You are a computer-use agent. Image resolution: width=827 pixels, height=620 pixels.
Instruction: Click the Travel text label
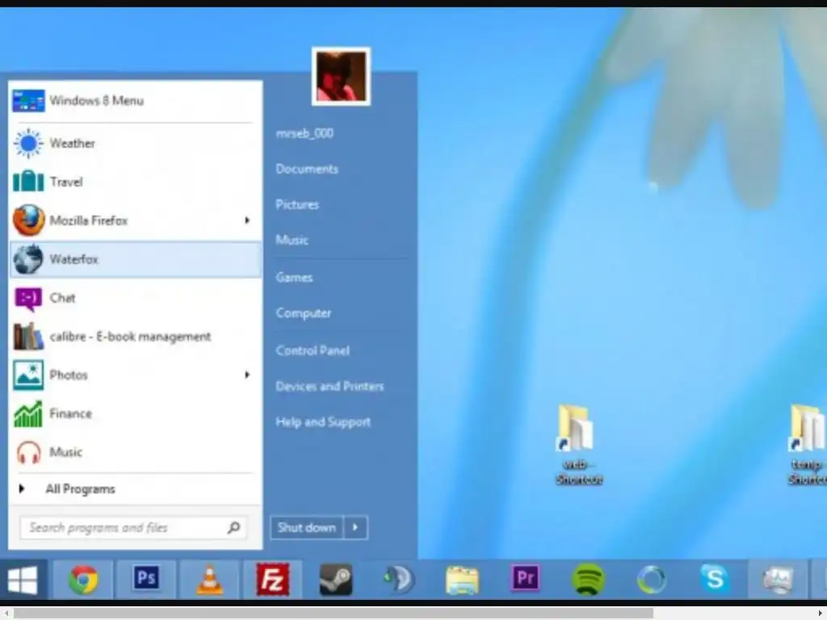(x=66, y=182)
